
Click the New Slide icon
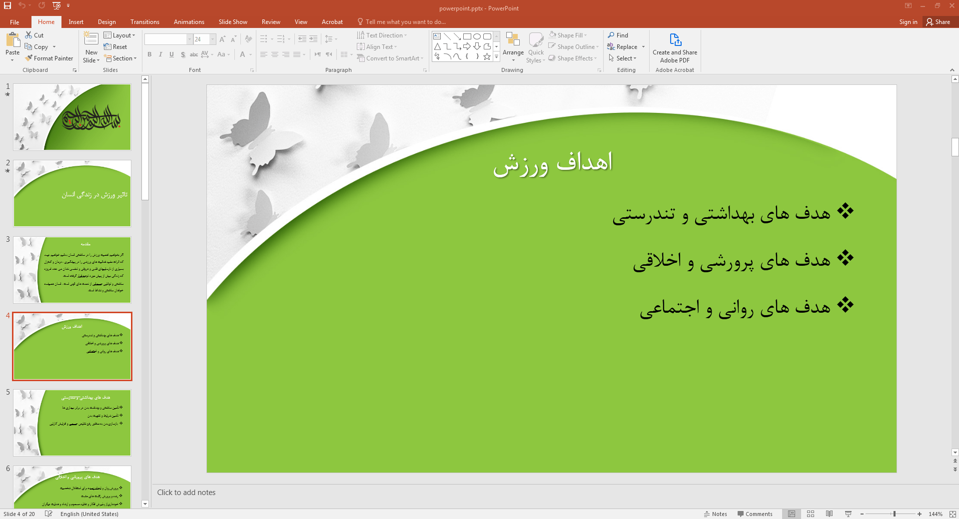coord(91,39)
